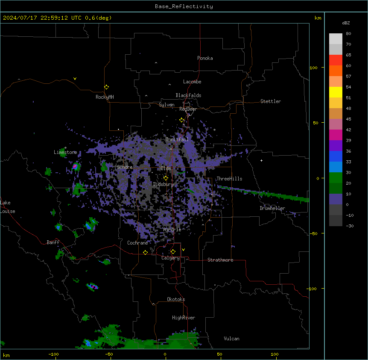Click the Limestone label
Screen dimensions: 368x360
coord(65,152)
